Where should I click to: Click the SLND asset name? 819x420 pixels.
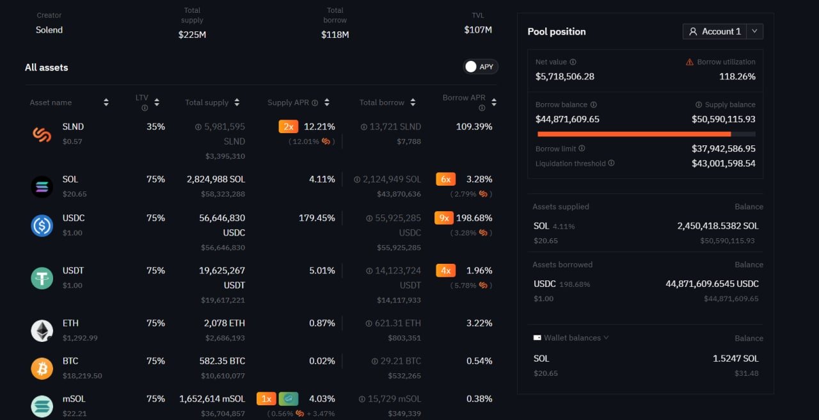[x=73, y=127]
